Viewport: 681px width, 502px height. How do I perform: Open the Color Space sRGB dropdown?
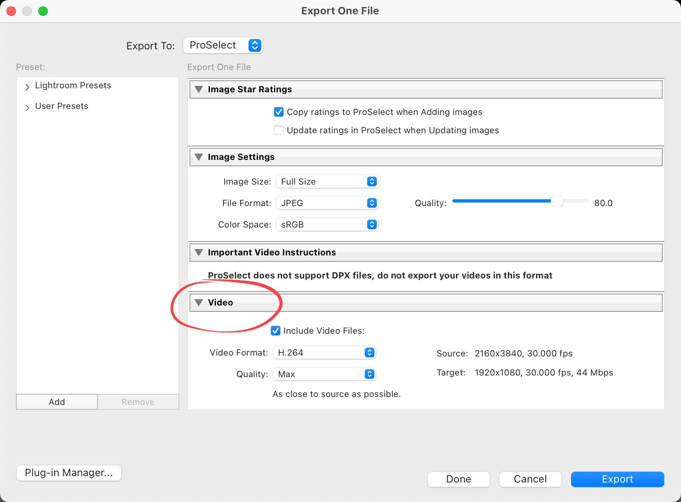pos(327,225)
